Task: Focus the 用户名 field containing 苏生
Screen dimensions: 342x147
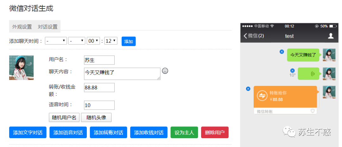Action: pyautogui.click(x=99, y=60)
